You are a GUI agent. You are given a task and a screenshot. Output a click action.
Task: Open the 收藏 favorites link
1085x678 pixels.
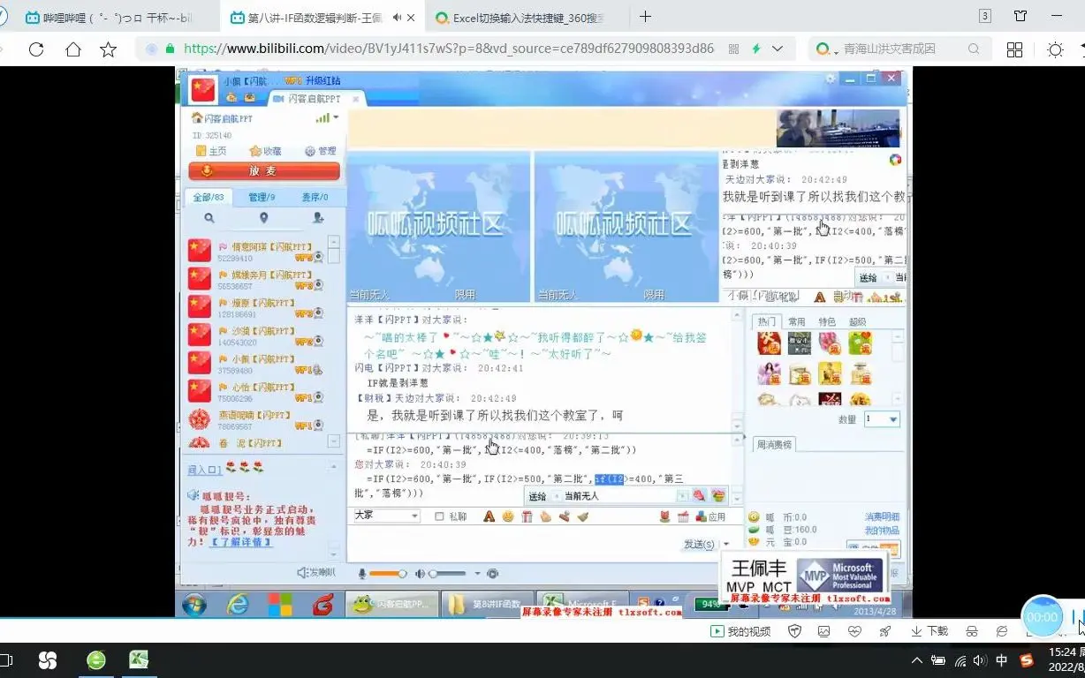[x=266, y=152]
